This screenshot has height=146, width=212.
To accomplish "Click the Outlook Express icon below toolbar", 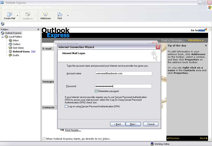I will 3,24.
